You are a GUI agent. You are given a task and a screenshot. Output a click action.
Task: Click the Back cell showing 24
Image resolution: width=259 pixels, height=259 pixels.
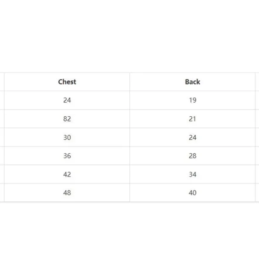[x=192, y=138]
